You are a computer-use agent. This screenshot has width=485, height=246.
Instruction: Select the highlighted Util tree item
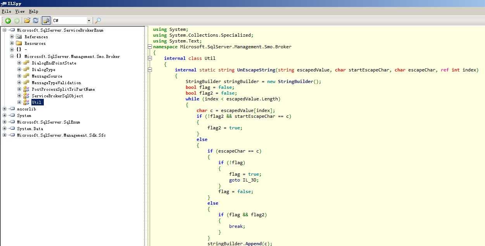click(x=38, y=102)
